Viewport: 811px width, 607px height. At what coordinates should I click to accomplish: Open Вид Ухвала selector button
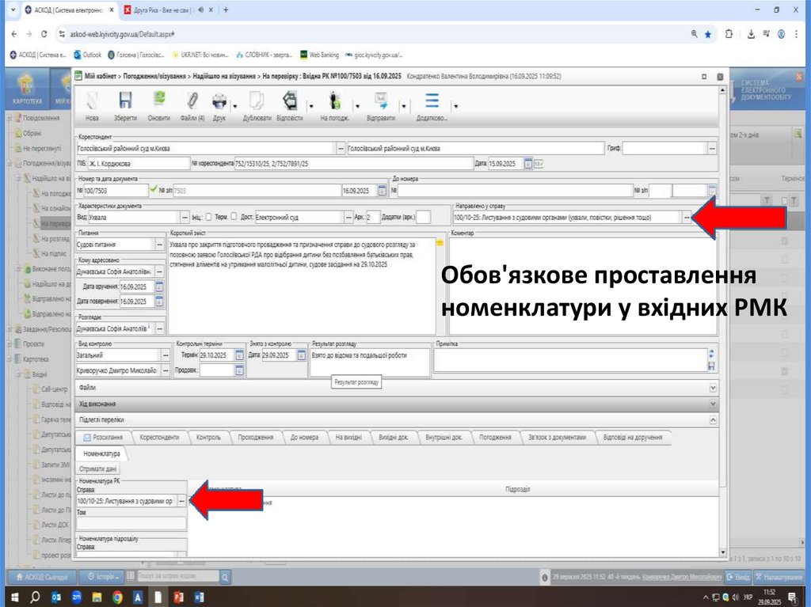(185, 218)
